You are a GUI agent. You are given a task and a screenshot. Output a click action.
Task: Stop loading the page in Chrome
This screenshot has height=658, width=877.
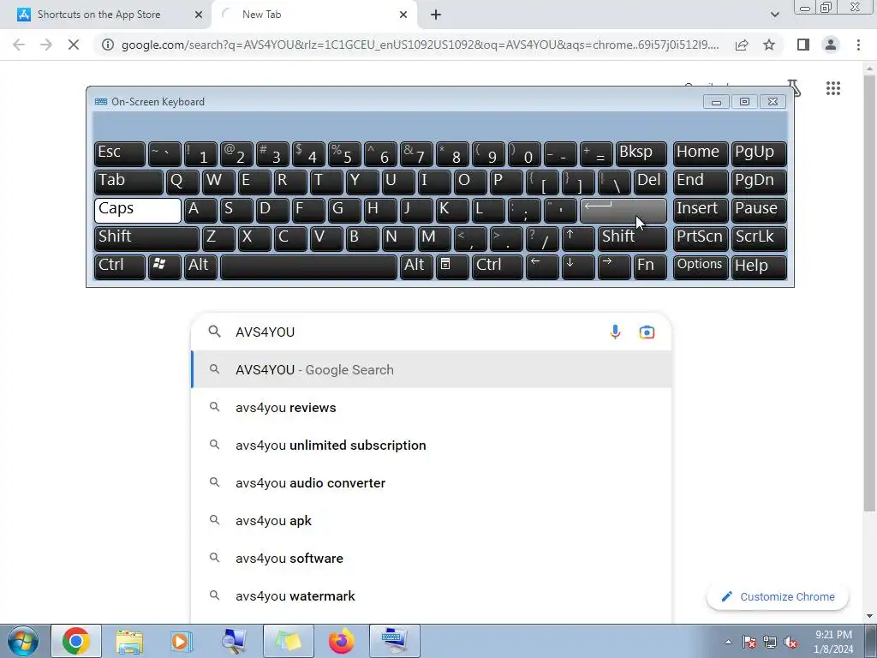coord(74,45)
